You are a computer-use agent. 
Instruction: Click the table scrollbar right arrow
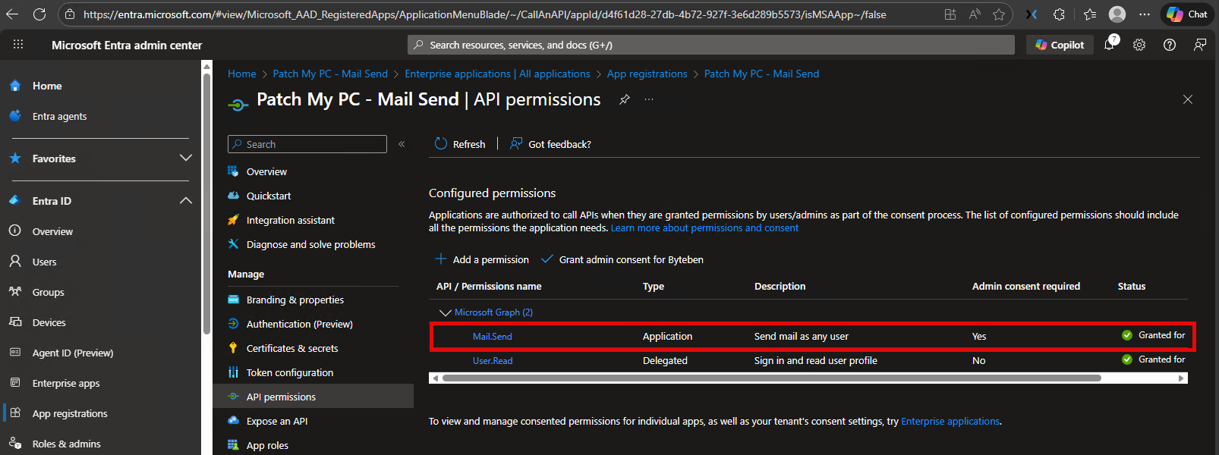click(1181, 378)
